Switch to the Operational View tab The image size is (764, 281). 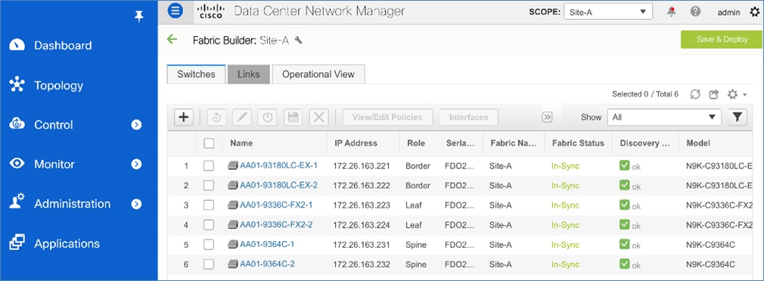click(318, 74)
